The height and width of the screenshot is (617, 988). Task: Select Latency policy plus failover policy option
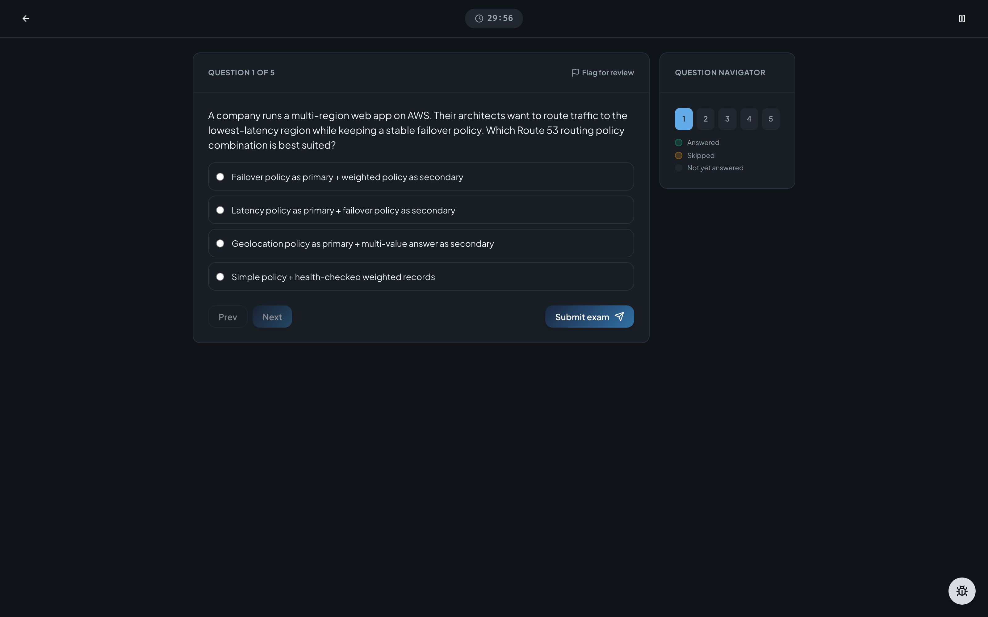(x=421, y=210)
